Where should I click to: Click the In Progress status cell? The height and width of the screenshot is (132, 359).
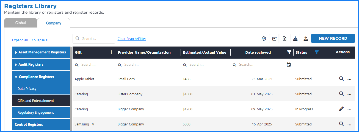[304, 109]
